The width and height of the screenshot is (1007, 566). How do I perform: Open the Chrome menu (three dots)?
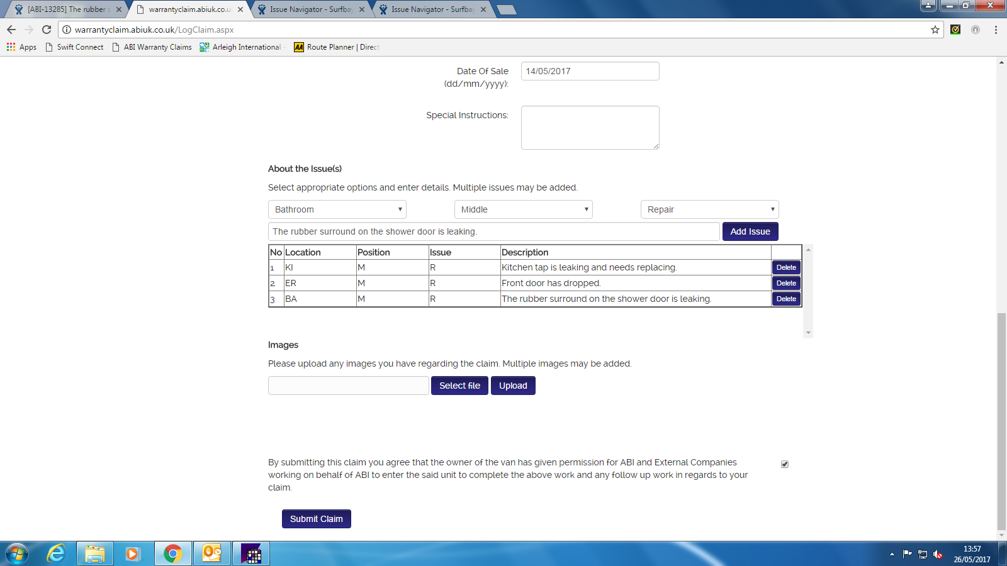tap(996, 30)
